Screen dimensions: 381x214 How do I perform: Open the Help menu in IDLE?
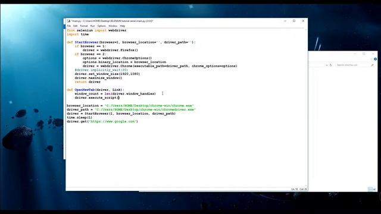123,26
